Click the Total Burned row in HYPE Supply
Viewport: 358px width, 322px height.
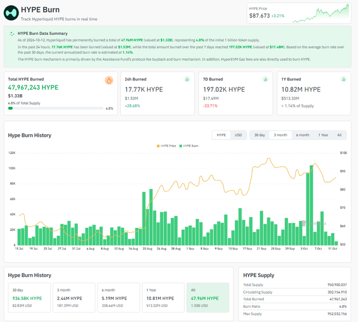295,299
